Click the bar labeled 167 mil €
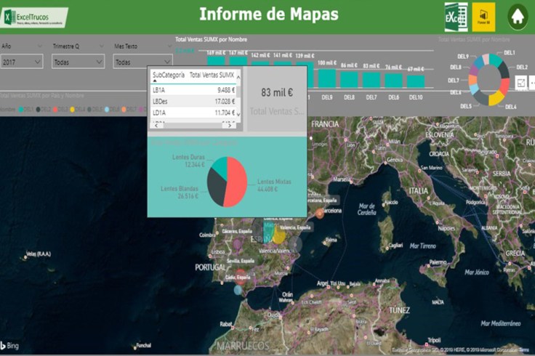The width and height of the screenshot is (535, 356). click(x=238, y=61)
